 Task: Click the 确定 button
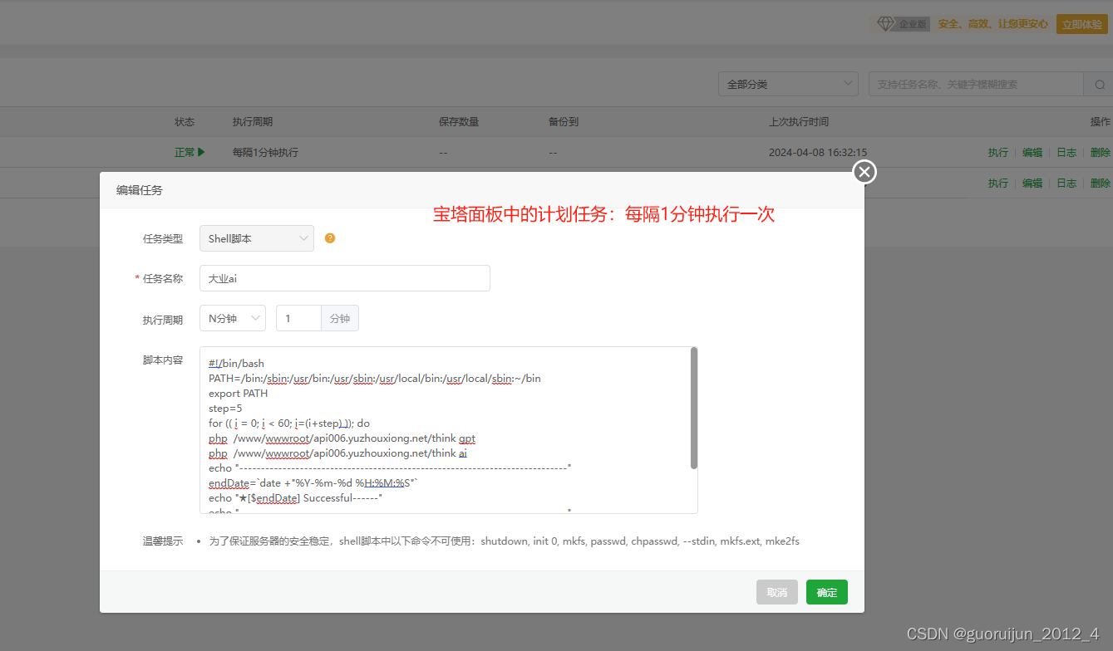[827, 592]
